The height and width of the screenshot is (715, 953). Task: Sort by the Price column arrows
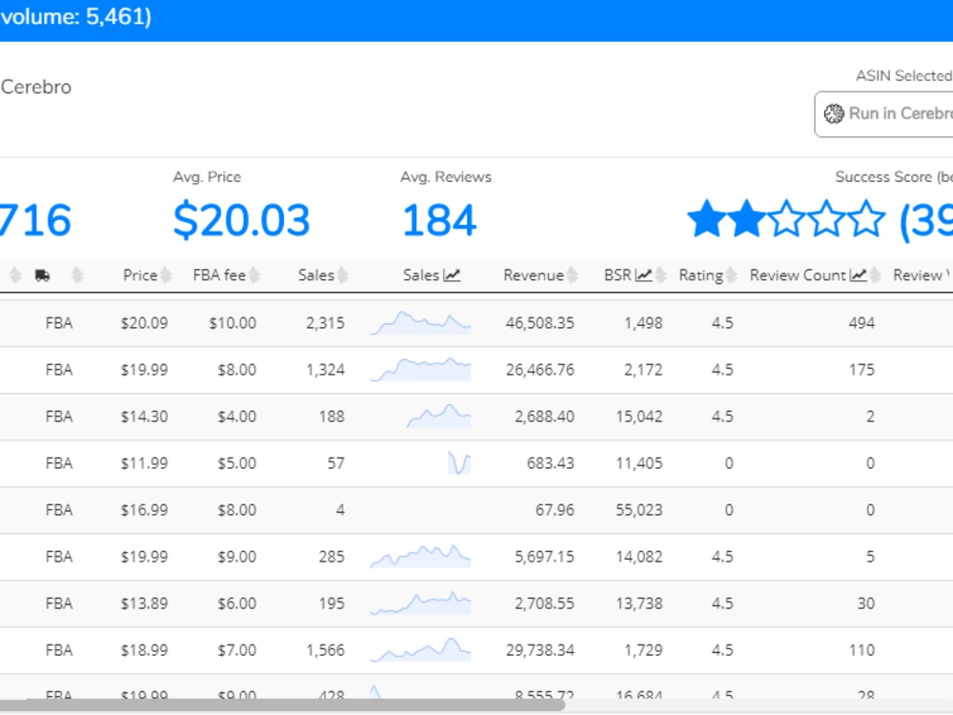(x=165, y=276)
